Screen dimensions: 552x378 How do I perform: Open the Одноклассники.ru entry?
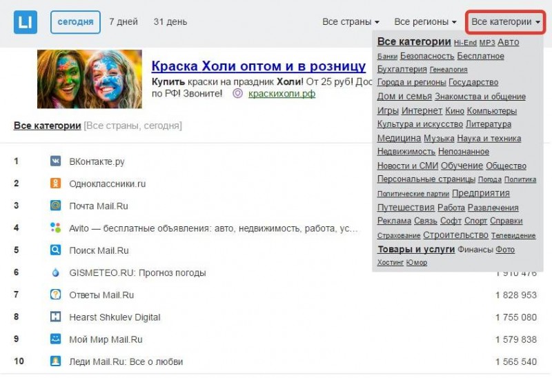108,183
